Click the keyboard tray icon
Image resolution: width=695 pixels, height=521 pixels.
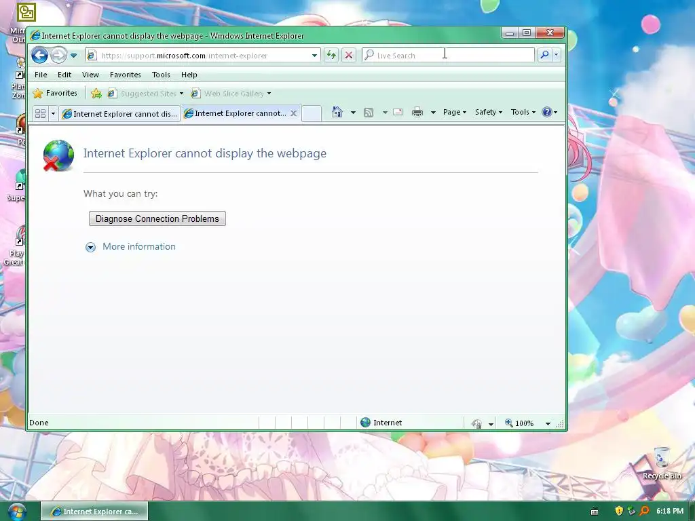[595, 512]
